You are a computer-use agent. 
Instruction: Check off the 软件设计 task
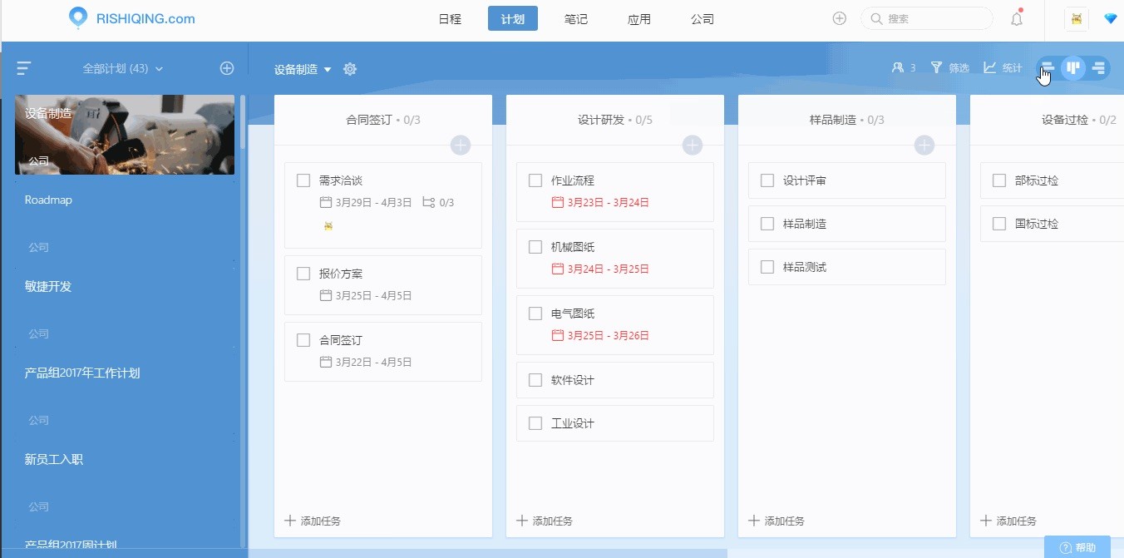535,380
